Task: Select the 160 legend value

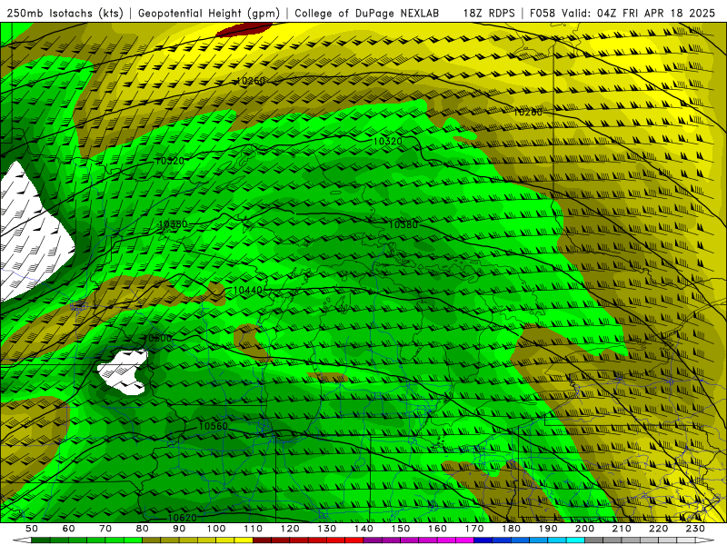Action: (437, 529)
